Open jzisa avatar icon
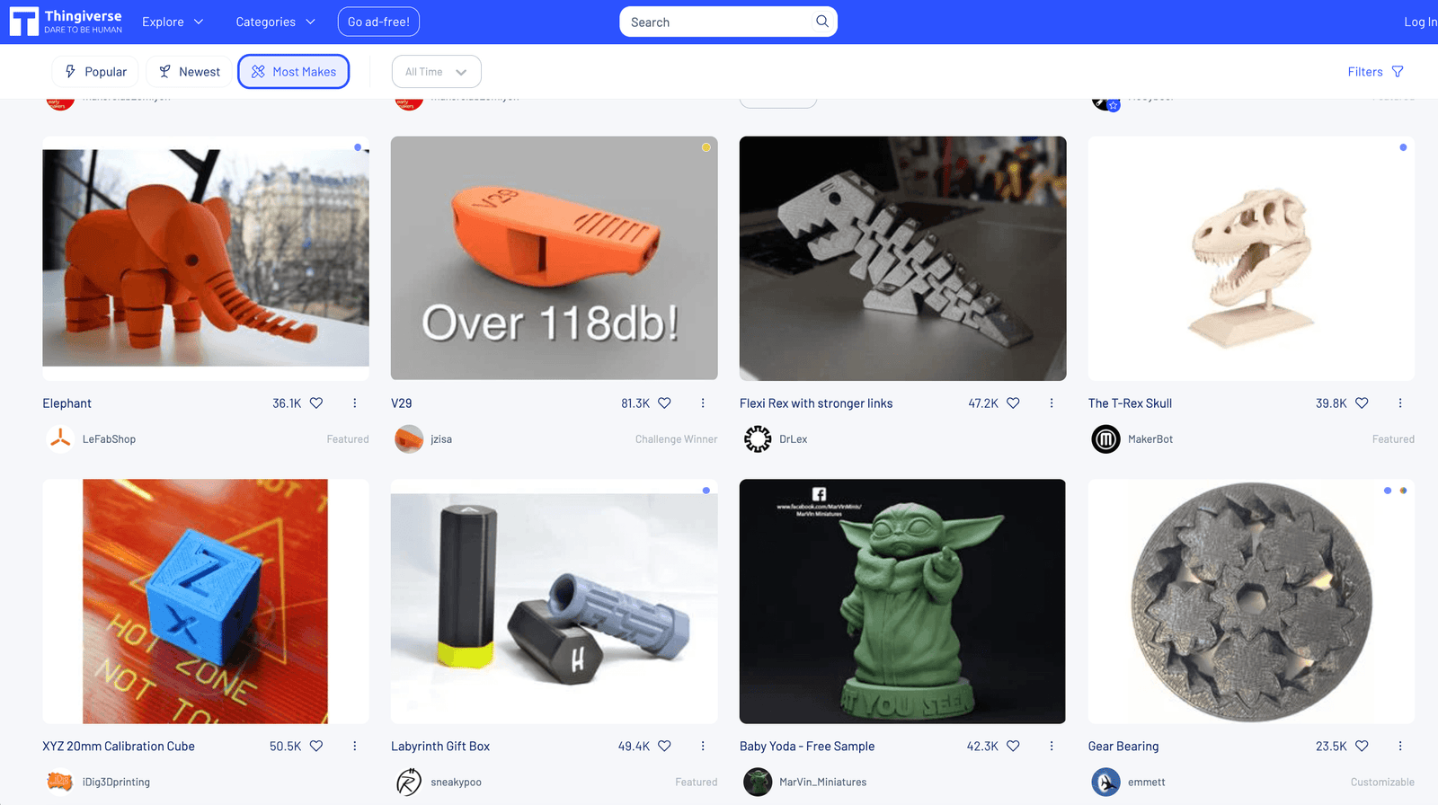The height and width of the screenshot is (805, 1438). click(409, 439)
